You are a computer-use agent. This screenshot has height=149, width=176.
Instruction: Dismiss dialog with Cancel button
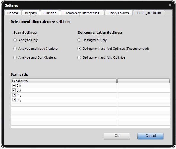[x=150, y=136]
